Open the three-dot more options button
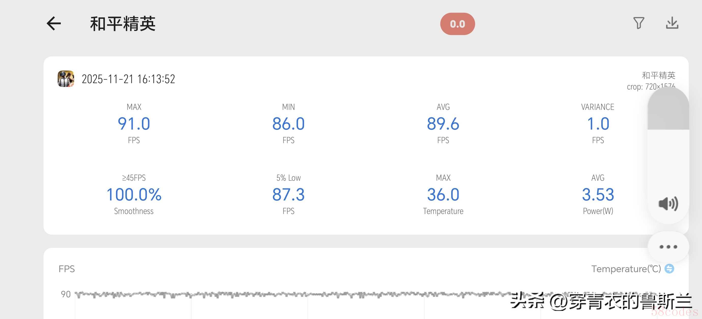 click(x=668, y=247)
